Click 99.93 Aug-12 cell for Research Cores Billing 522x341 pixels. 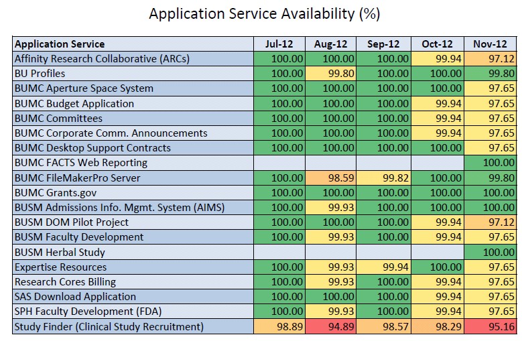(330, 282)
